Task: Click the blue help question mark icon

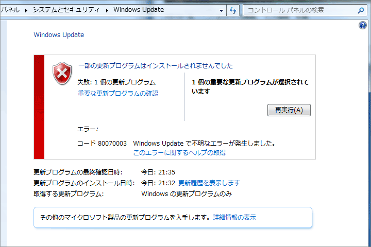Action: pos(362,25)
